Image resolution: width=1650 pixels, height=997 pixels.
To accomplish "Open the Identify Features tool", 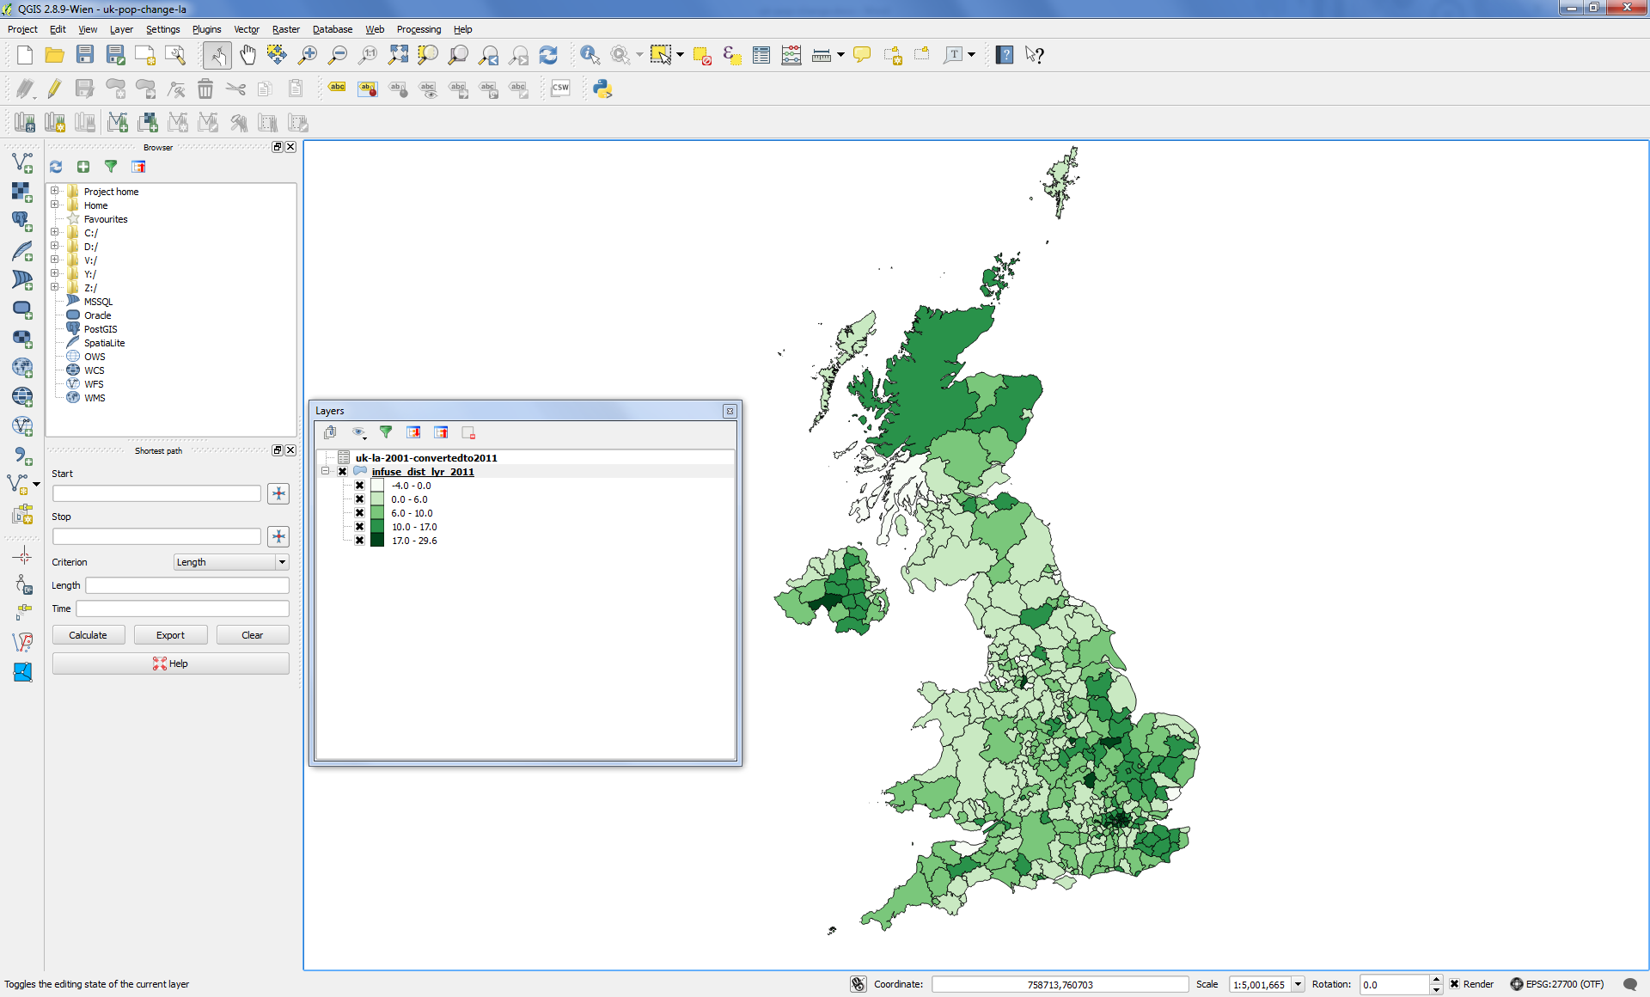I will point(590,54).
